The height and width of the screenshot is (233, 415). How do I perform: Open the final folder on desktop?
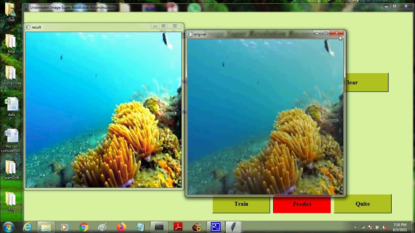[11, 44]
